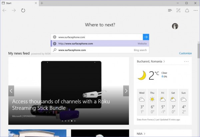Expand the Bucharest, Romania location chevron

click(x=164, y=61)
